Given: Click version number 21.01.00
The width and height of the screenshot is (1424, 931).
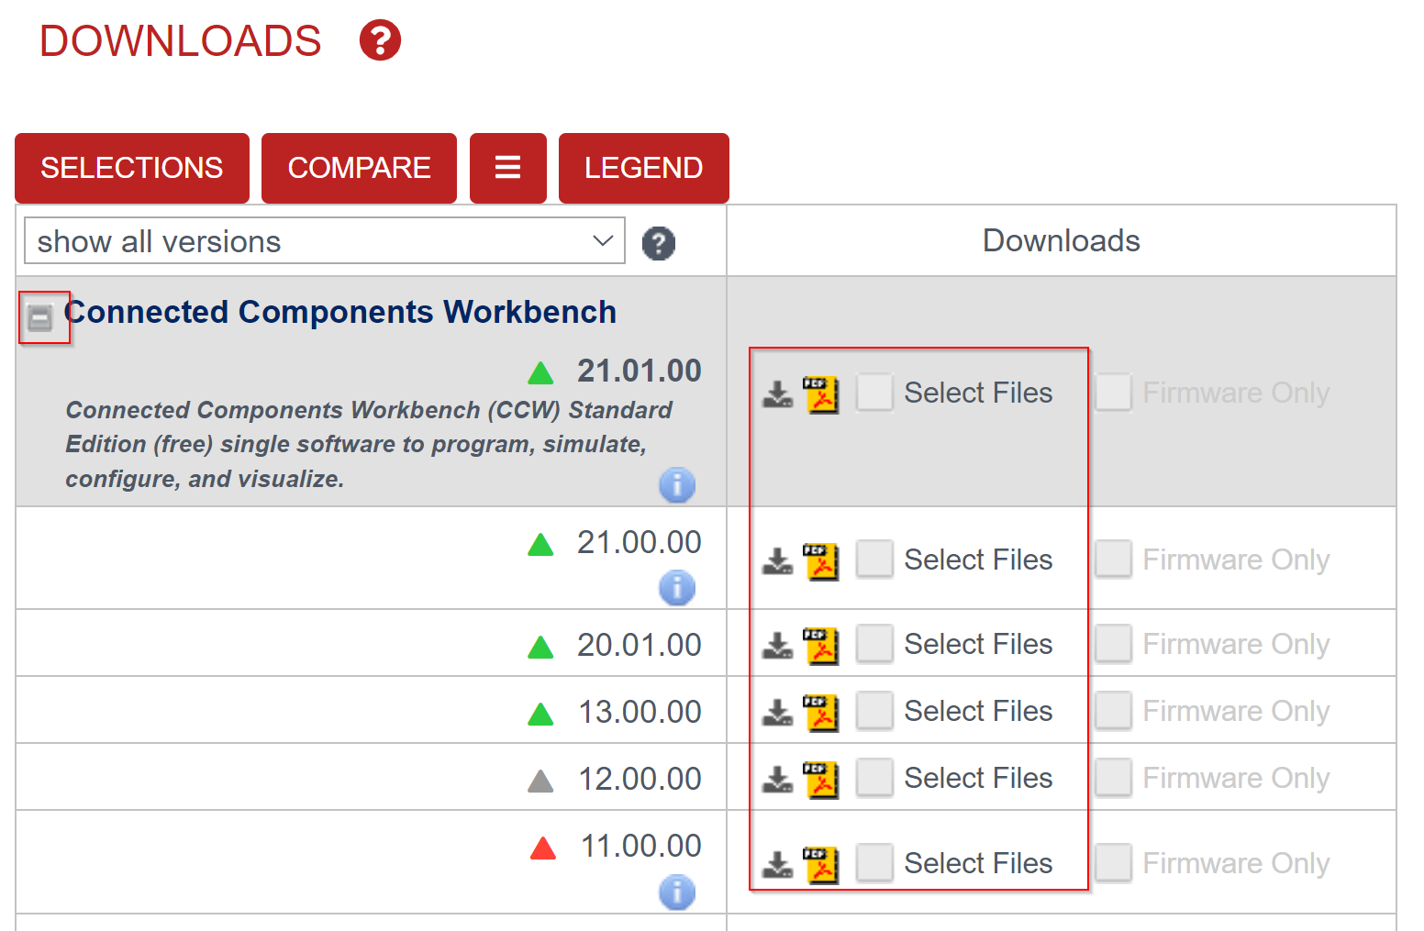Looking at the screenshot, I should pyautogui.click(x=640, y=371).
